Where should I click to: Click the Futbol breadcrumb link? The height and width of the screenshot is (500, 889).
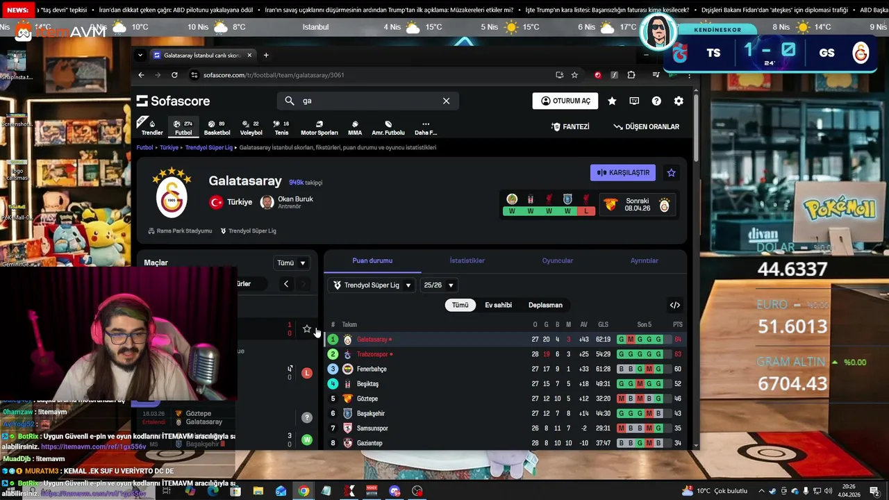[x=144, y=148]
